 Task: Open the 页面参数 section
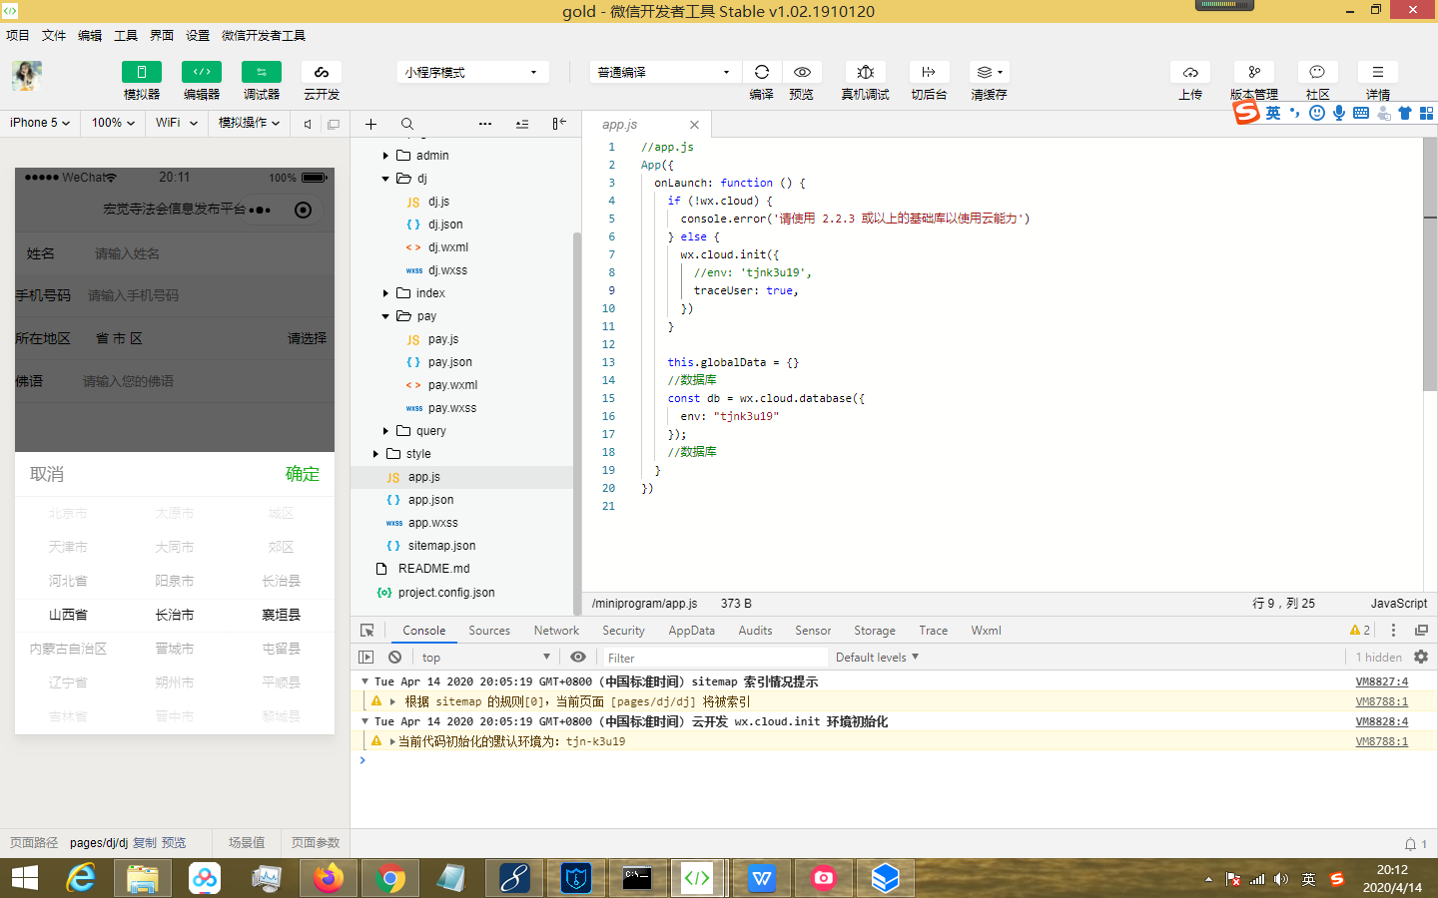coord(316,843)
